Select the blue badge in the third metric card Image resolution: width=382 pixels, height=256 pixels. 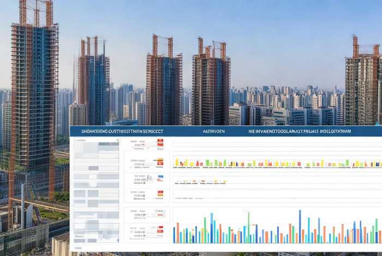coord(160,177)
